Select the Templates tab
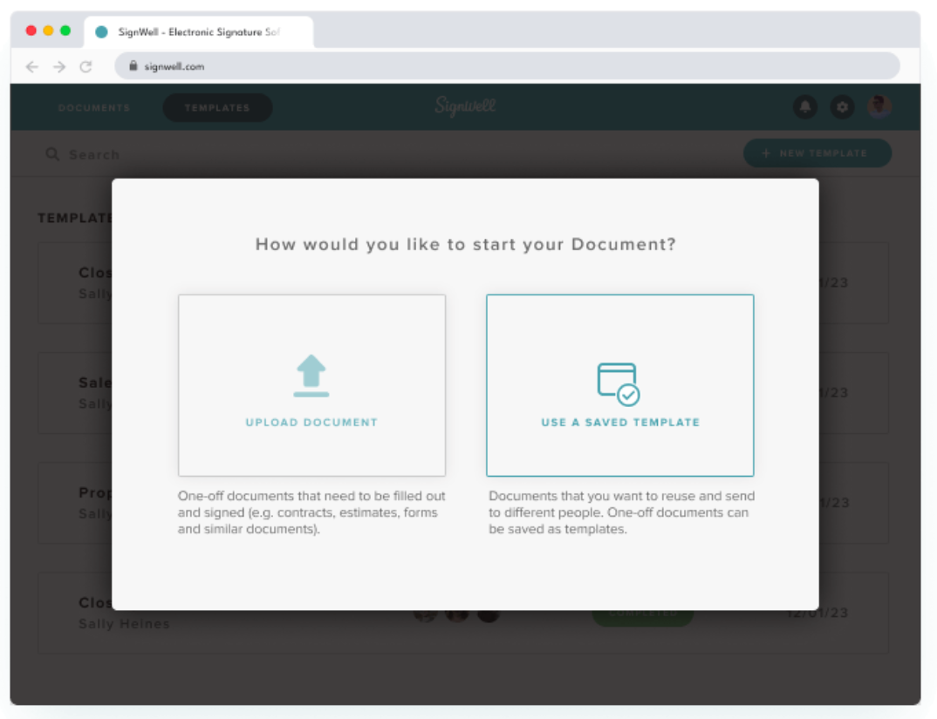 pos(217,108)
